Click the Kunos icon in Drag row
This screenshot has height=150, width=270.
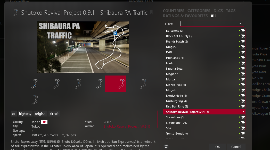[x=243, y=47]
